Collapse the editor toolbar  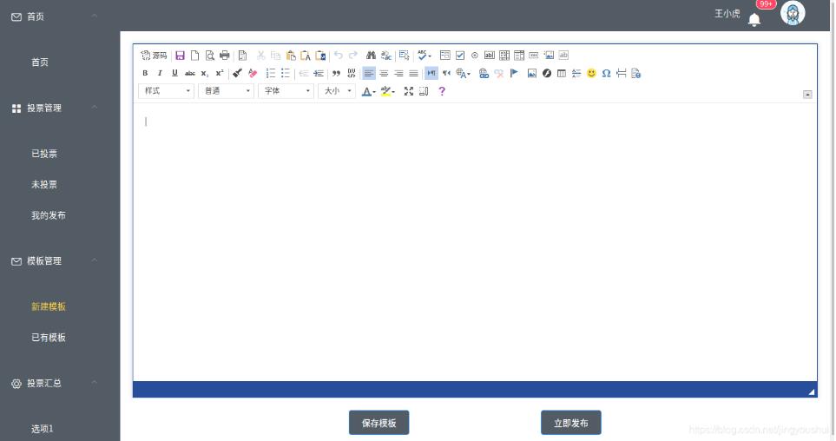point(807,95)
